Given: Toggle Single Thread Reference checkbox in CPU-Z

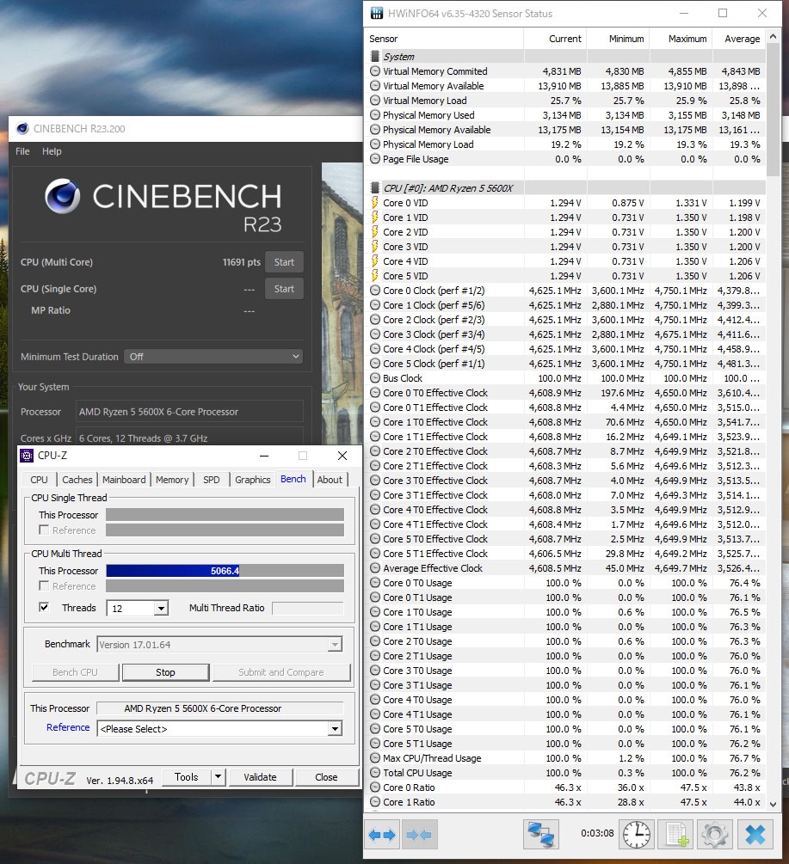Looking at the screenshot, I should [x=44, y=530].
